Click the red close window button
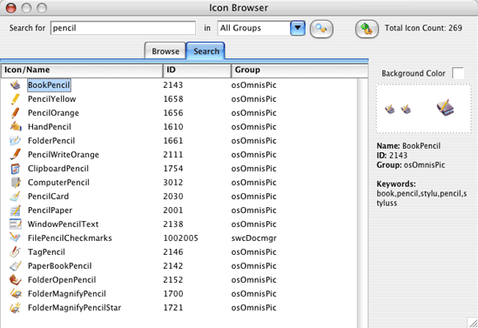This screenshot has height=328, width=478. pyautogui.click(x=11, y=8)
